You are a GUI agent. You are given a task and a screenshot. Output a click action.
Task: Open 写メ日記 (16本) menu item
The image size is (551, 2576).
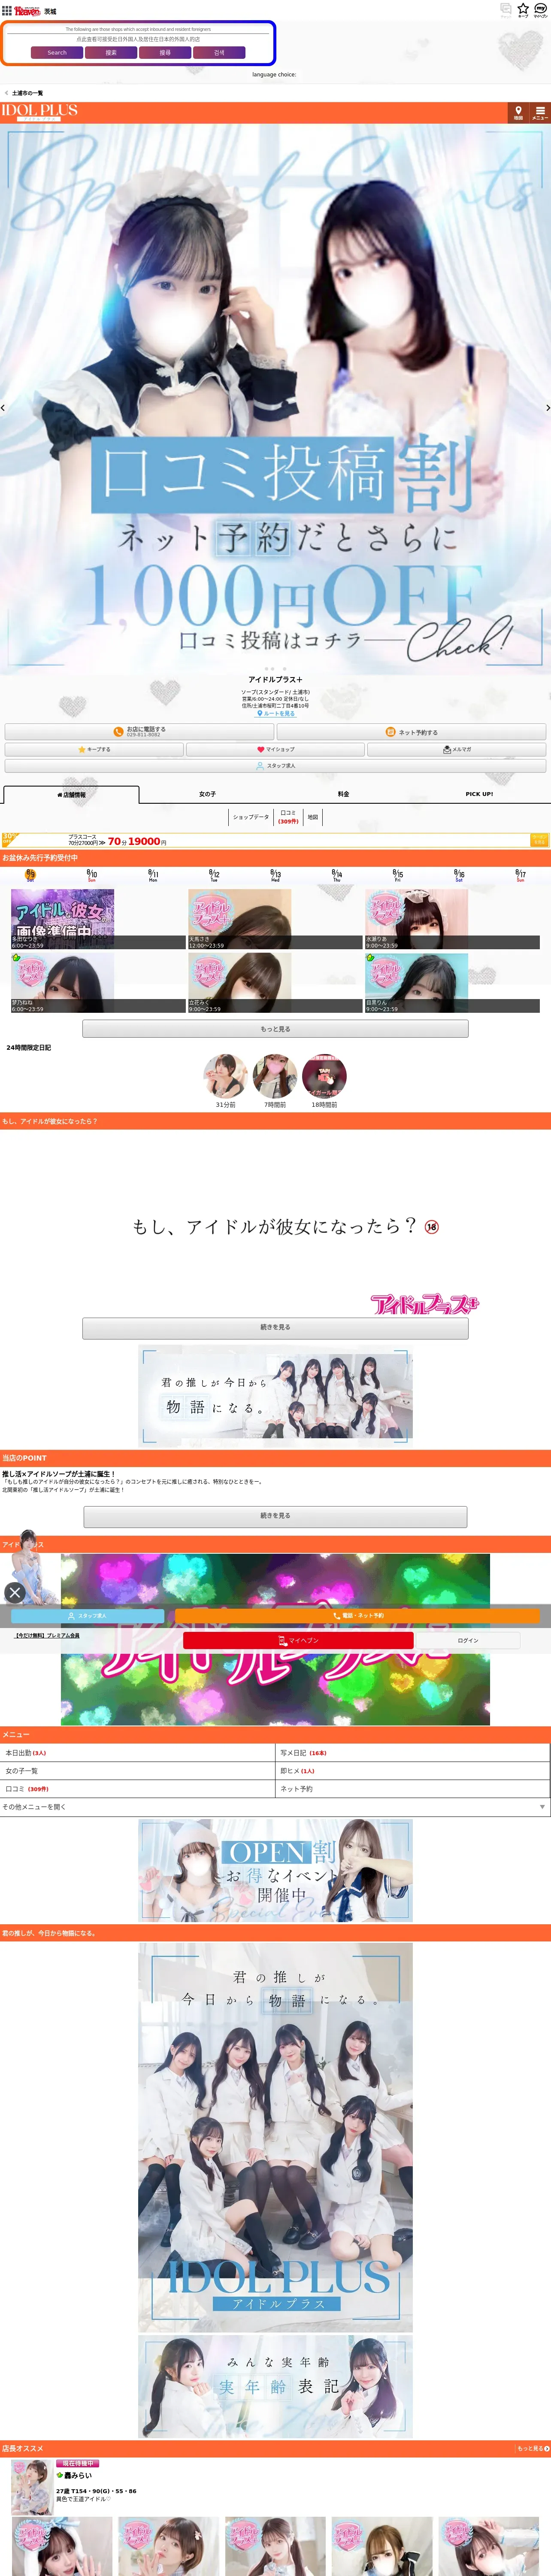(x=413, y=1753)
